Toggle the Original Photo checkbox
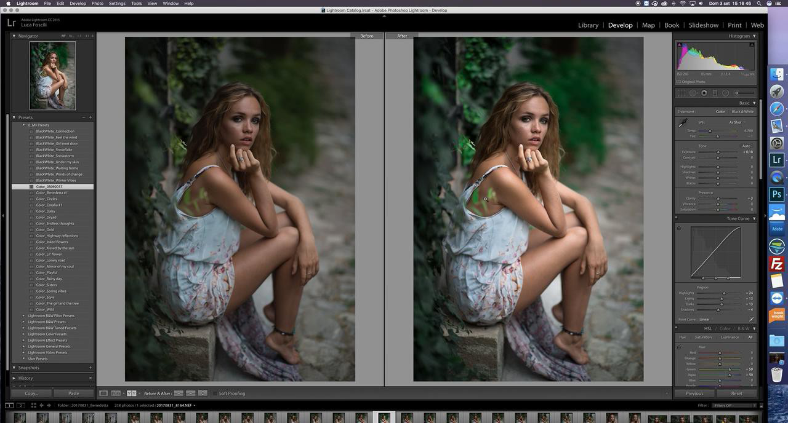The image size is (788, 423). pos(679,81)
